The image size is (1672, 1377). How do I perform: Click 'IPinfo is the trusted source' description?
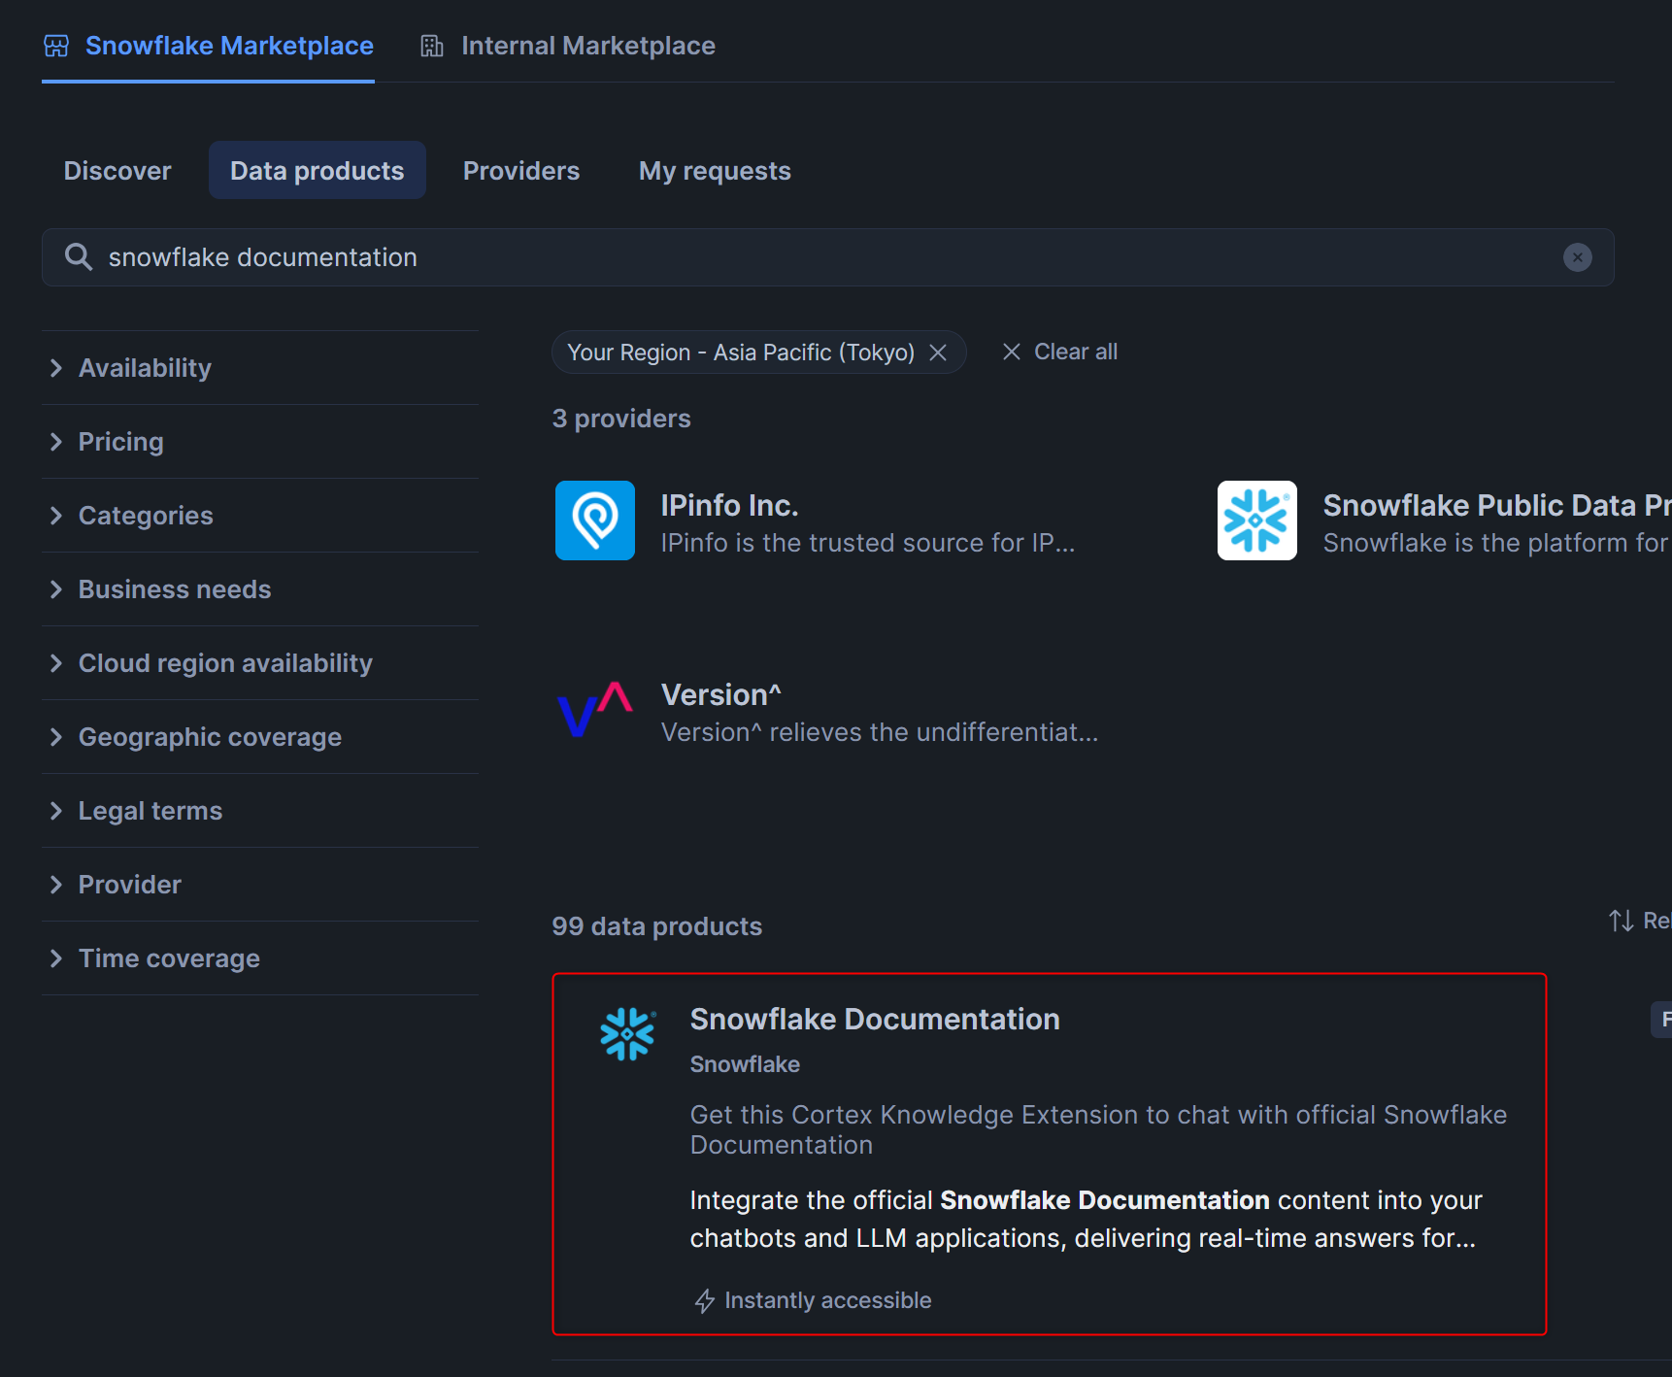(868, 543)
